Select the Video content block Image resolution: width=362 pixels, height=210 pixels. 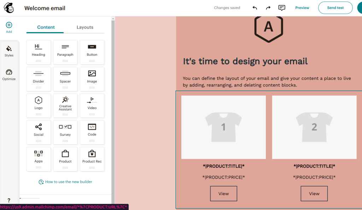pyautogui.click(x=92, y=106)
